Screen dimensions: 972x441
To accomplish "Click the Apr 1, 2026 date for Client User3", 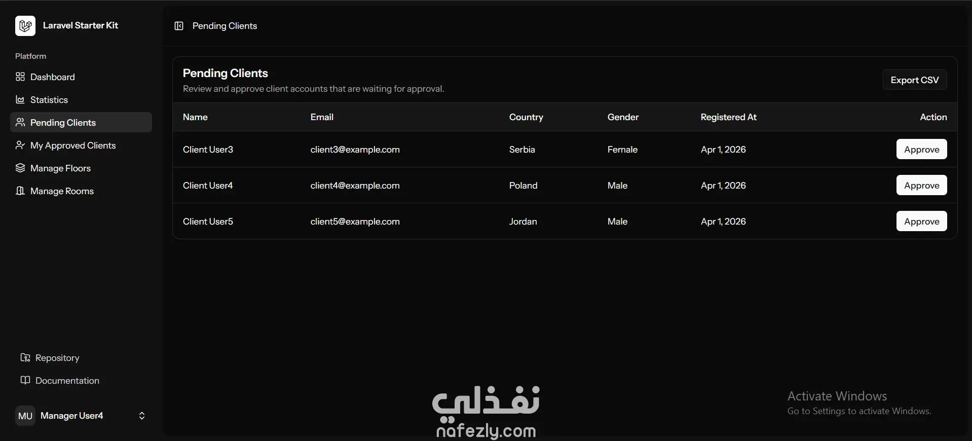I will tap(723, 150).
